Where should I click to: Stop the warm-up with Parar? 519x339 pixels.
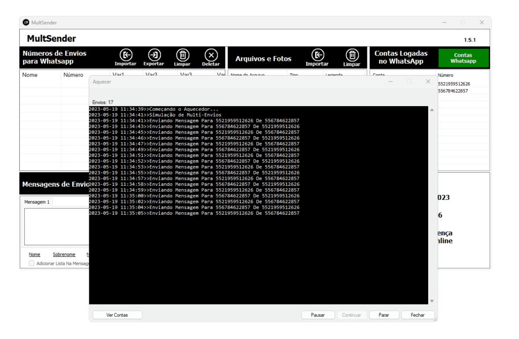tap(384, 315)
